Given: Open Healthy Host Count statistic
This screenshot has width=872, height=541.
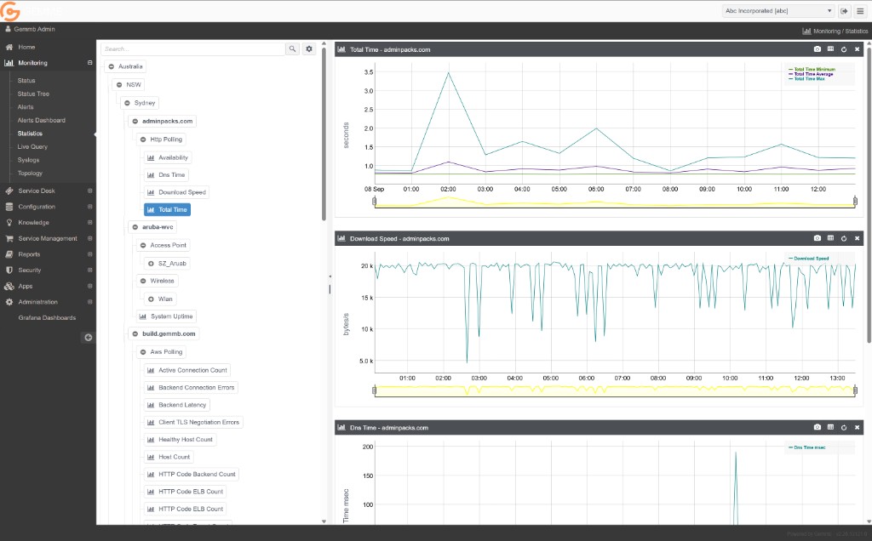Looking at the screenshot, I should tap(181, 440).
